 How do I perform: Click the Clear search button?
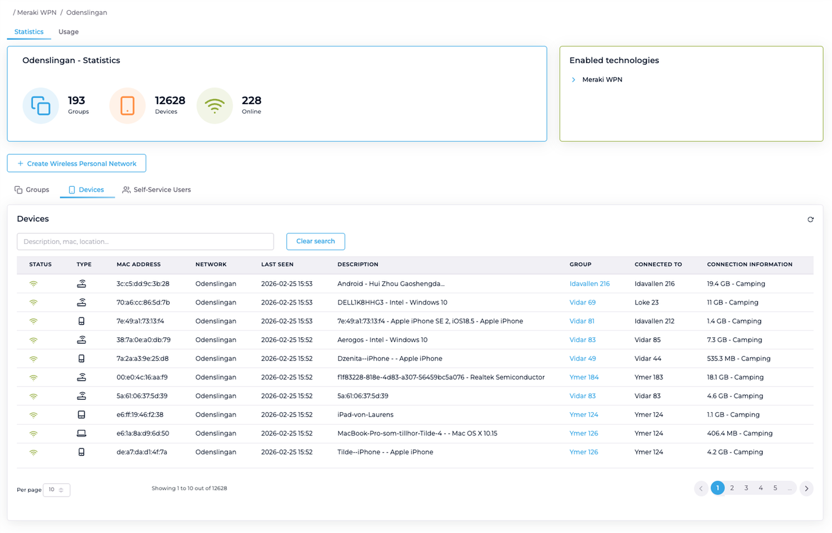tap(316, 241)
